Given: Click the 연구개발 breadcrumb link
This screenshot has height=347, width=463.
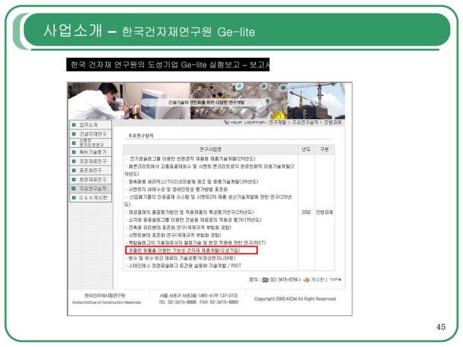Looking at the screenshot, I should 277,122.
